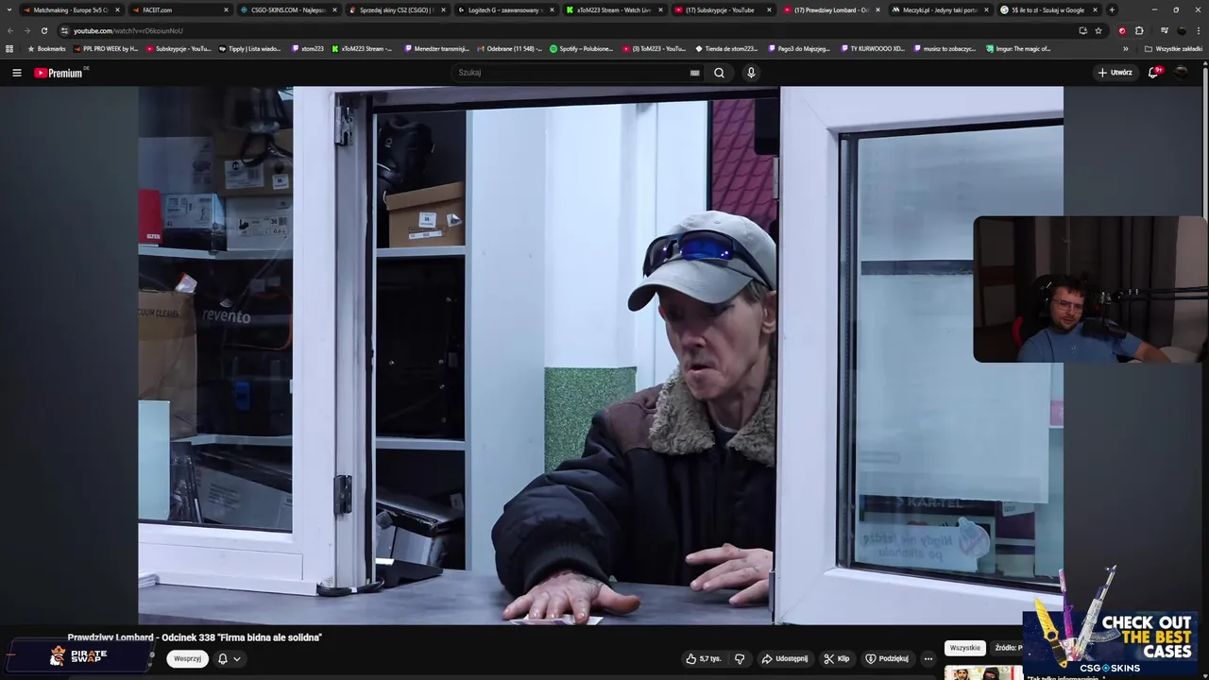Open Imgur: The magic of bookmark

1017,48
